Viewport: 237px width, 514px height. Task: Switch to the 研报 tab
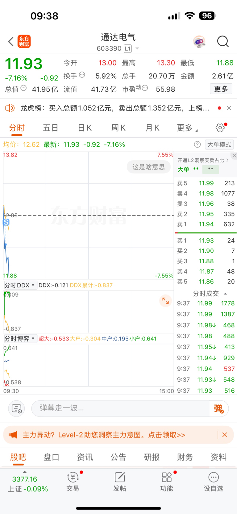point(152,457)
